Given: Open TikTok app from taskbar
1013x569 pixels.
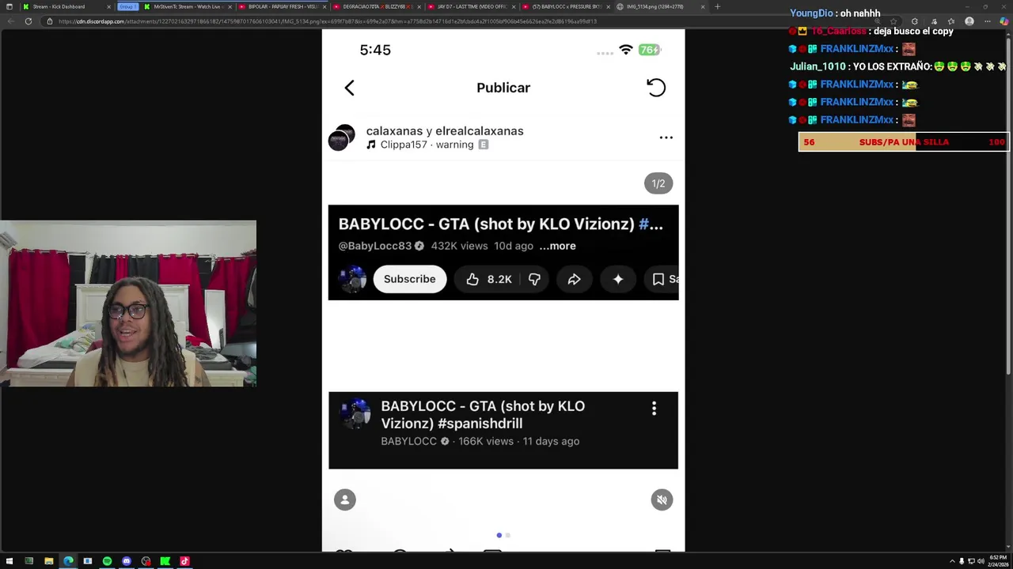Looking at the screenshot, I should [184, 561].
